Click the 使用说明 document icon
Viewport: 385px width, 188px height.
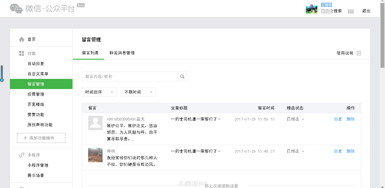tap(359, 53)
